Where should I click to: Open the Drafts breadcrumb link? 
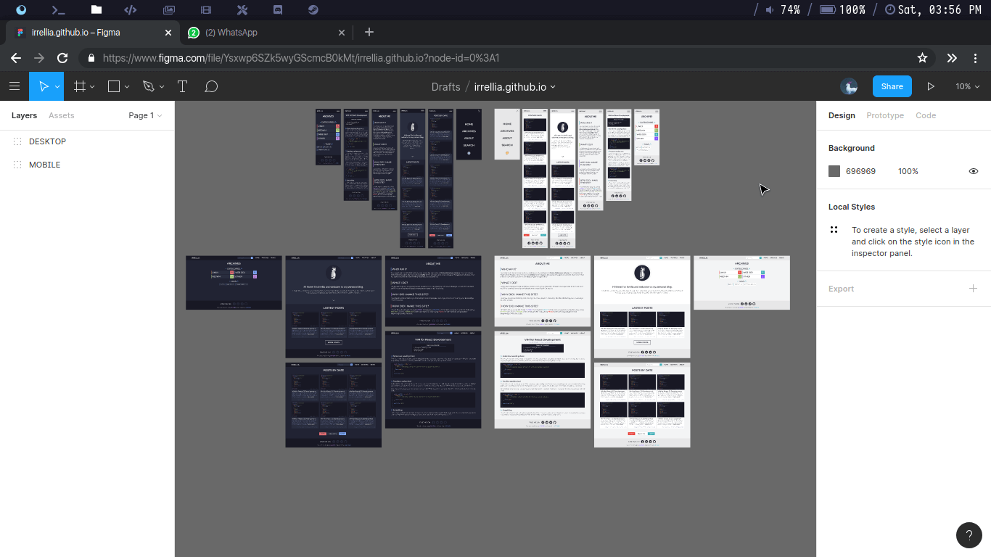[x=445, y=86]
